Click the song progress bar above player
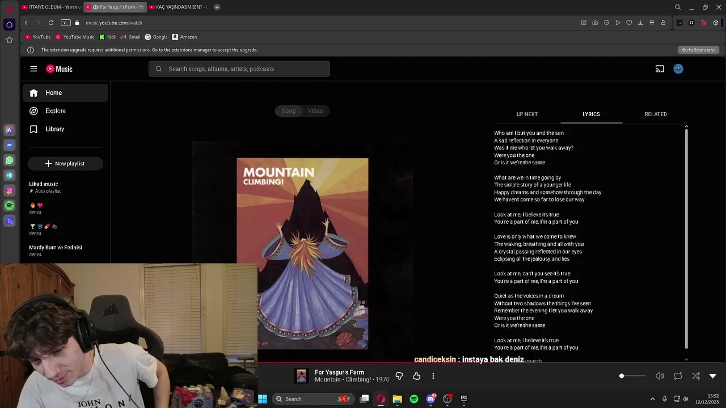The width and height of the screenshot is (726, 408). [x=492, y=362]
